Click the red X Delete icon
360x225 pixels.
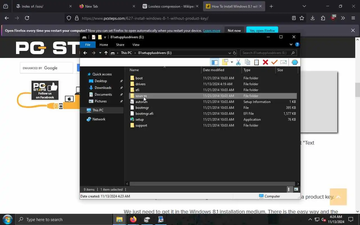point(265,62)
